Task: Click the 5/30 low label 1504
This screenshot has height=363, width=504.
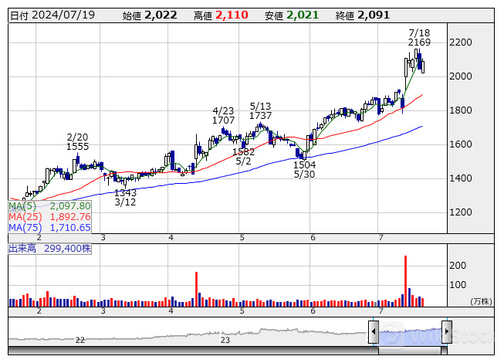Action: 305,165
